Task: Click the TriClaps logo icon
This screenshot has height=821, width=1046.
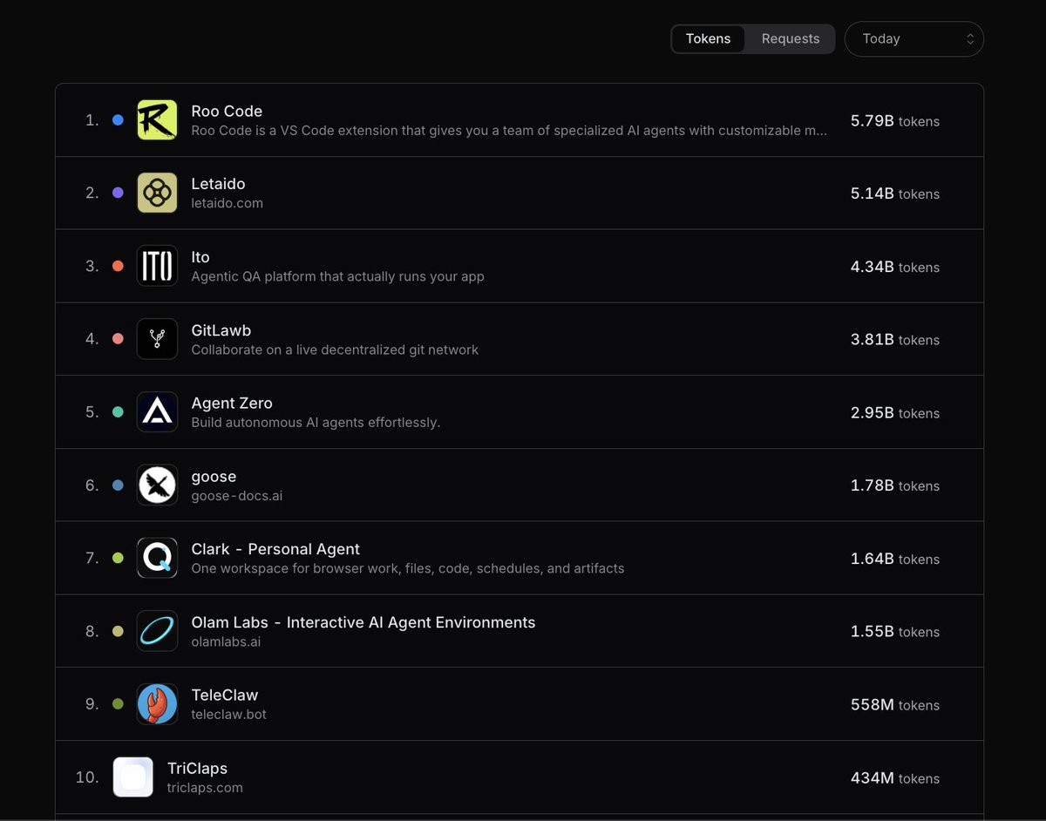Action: pos(133,777)
